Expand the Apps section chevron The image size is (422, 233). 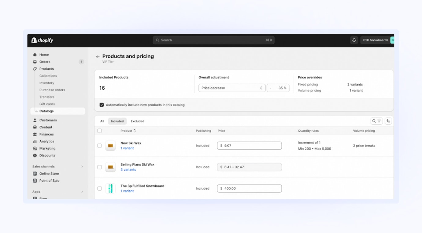coord(82,192)
